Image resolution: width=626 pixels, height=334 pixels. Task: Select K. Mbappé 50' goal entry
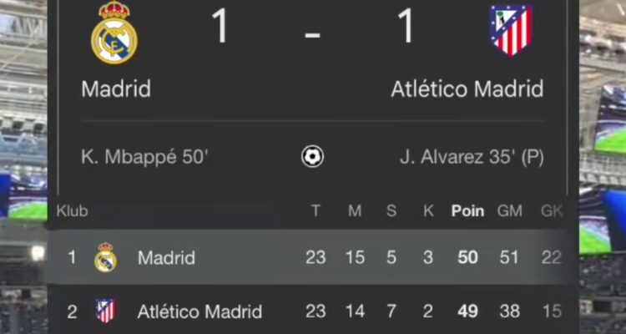point(144,158)
